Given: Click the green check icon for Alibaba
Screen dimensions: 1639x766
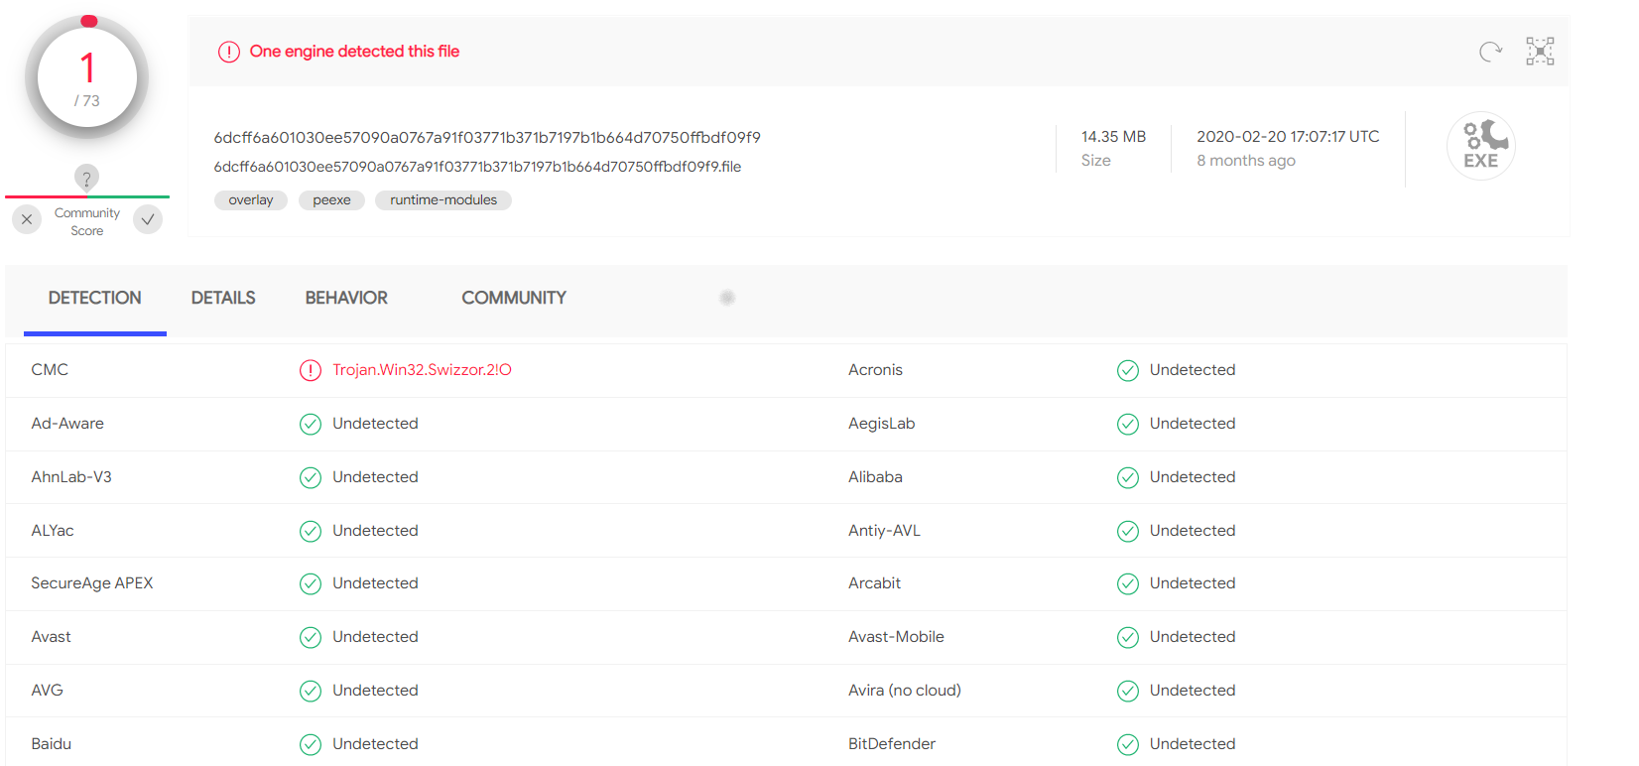Looking at the screenshot, I should pyautogui.click(x=1128, y=477).
